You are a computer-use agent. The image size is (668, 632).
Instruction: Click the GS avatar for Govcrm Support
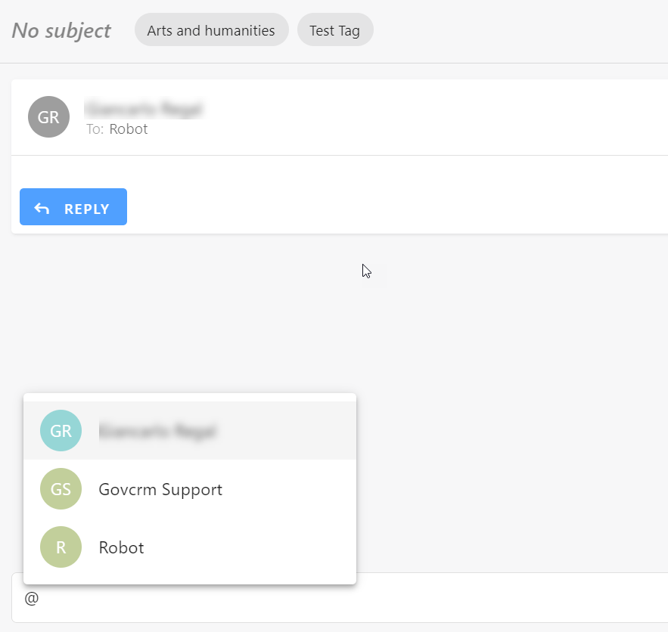tap(61, 489)
